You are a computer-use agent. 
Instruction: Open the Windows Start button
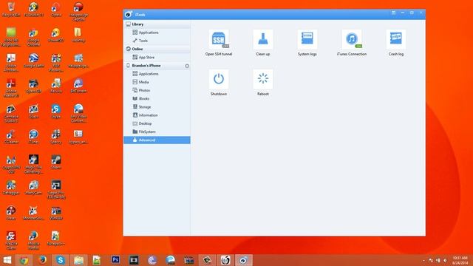pos(7,260)
